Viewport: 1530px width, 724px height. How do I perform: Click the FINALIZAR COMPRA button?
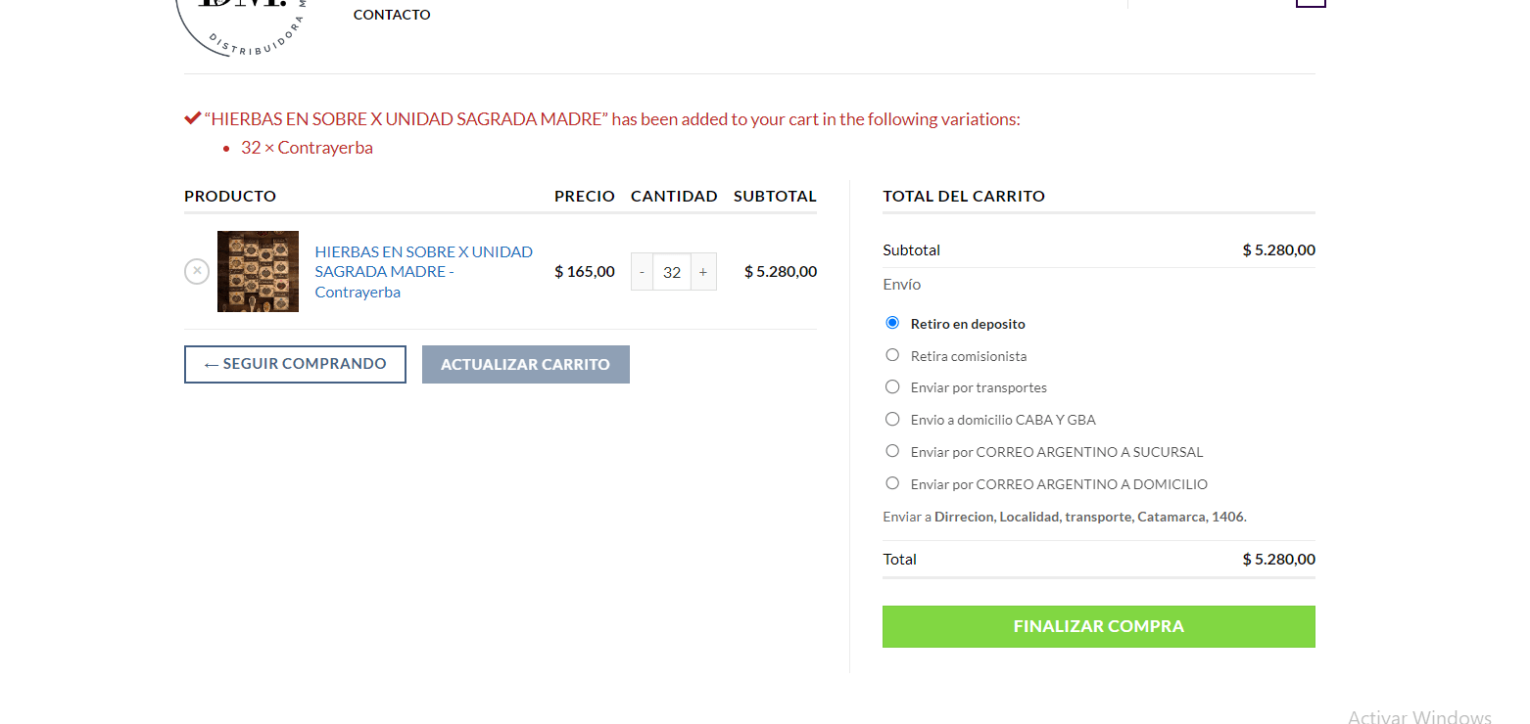[x=1099, y=626]
